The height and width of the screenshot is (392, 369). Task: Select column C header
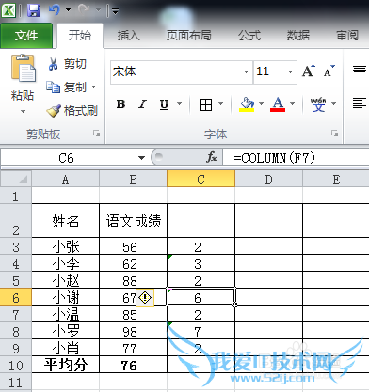click(201, 180)
